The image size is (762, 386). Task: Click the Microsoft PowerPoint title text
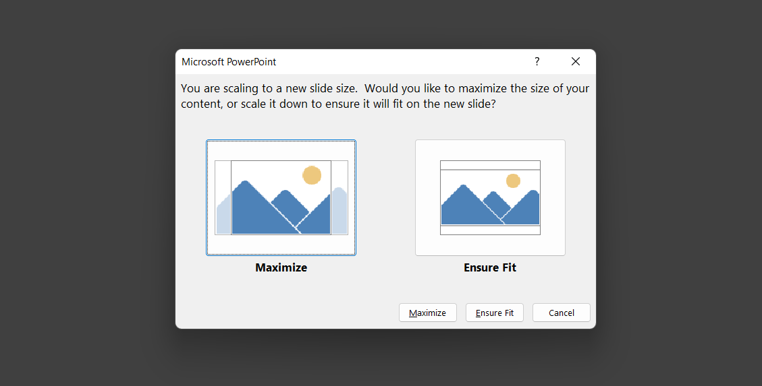pos(229,61)
